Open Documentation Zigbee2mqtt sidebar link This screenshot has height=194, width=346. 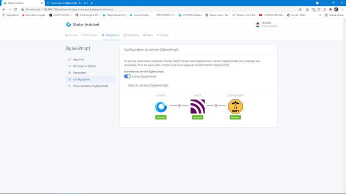coord(90,86)
